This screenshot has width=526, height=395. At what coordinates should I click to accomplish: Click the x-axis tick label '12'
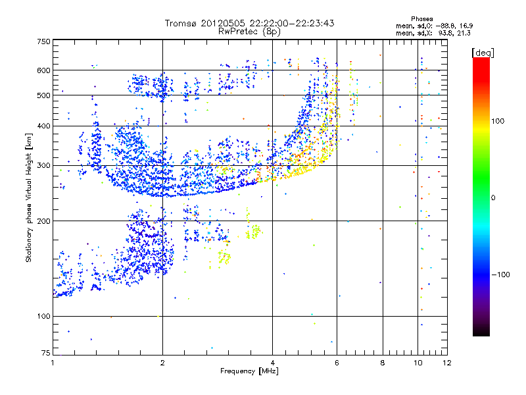(447, 363)
